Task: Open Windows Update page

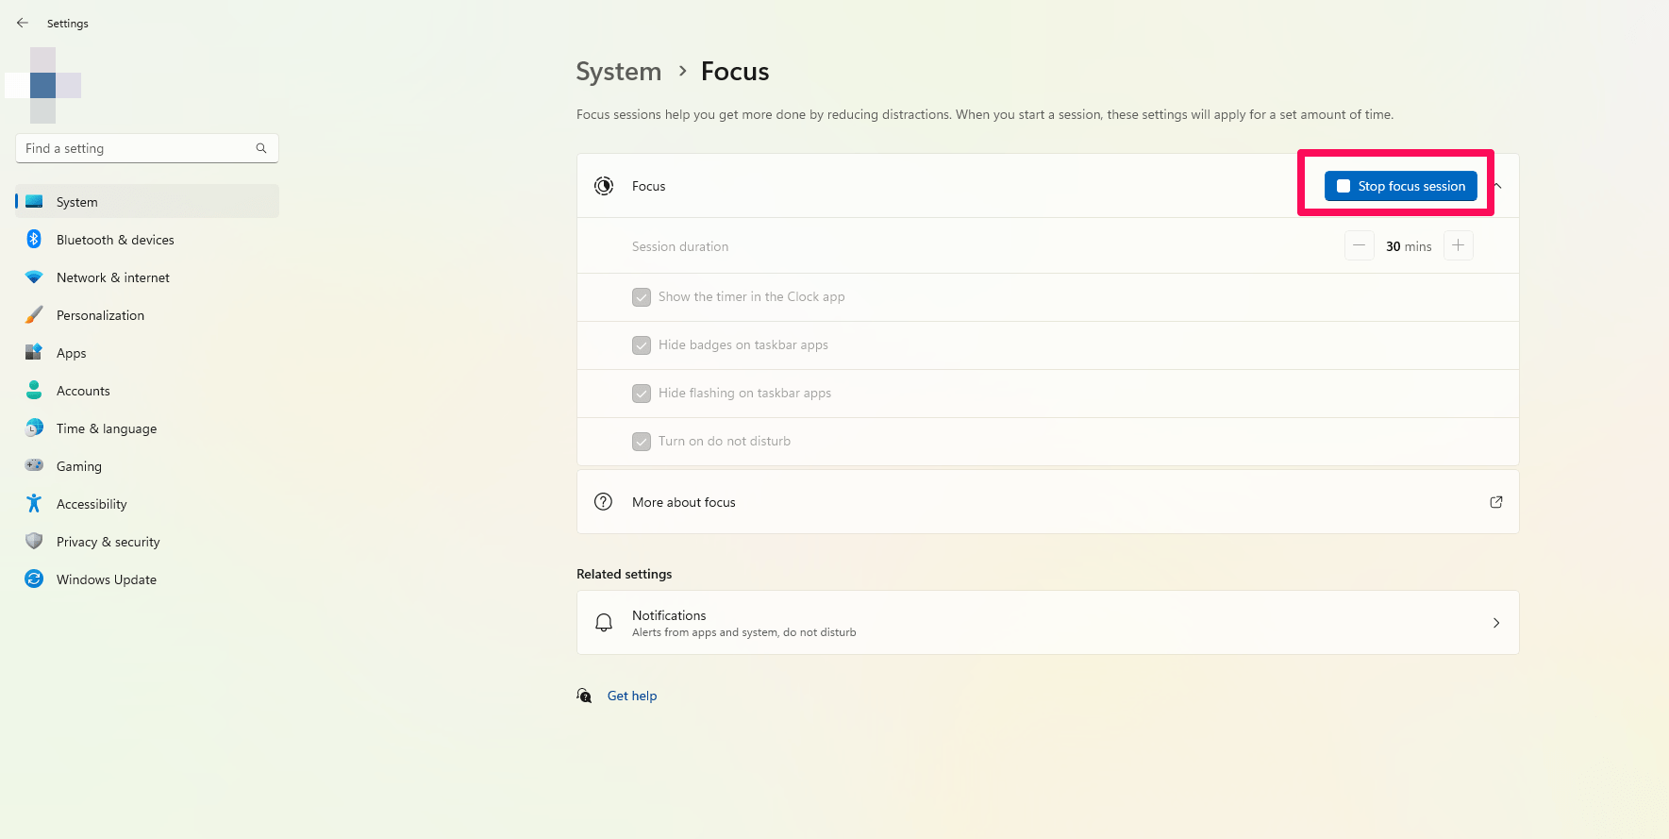Action: [x=107, y=579]
